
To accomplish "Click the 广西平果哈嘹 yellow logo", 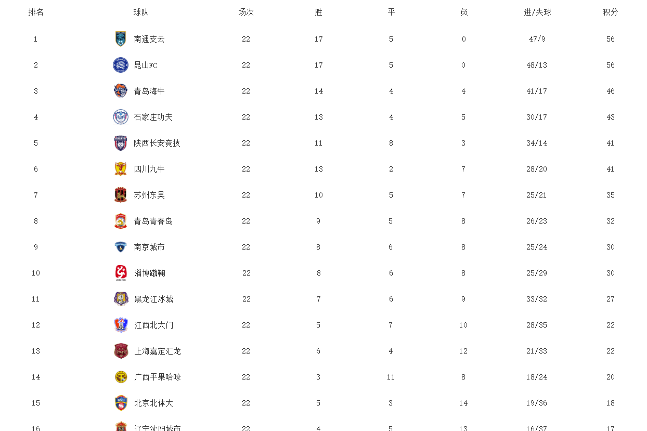I will [x=121, y=377].
